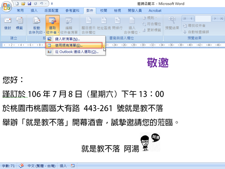Click the 編輯收件者清單 button

(x=69, y=25)
